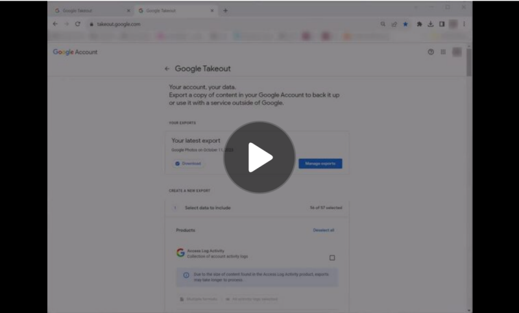Viewport: 519px width, 313px height.
Task: Switch to the first Google Takeout tab
Action: tap(92, 10)
